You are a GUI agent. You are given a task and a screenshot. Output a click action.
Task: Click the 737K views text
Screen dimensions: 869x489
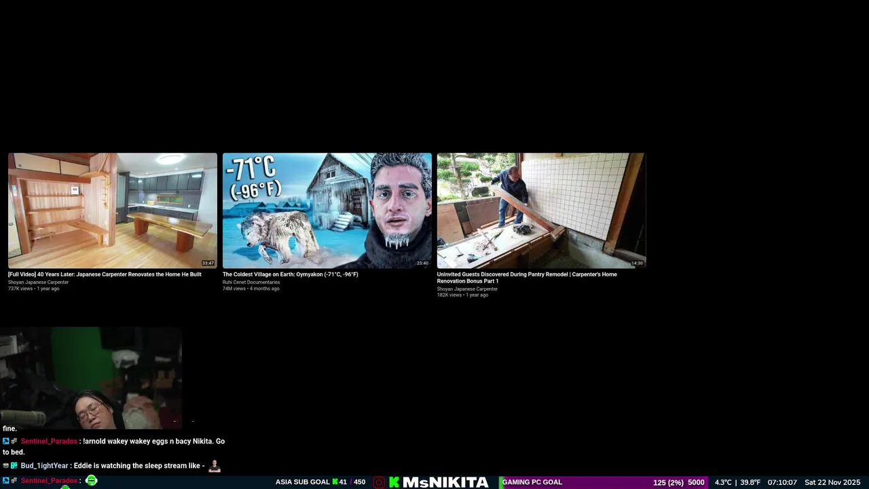pos(20,289)
